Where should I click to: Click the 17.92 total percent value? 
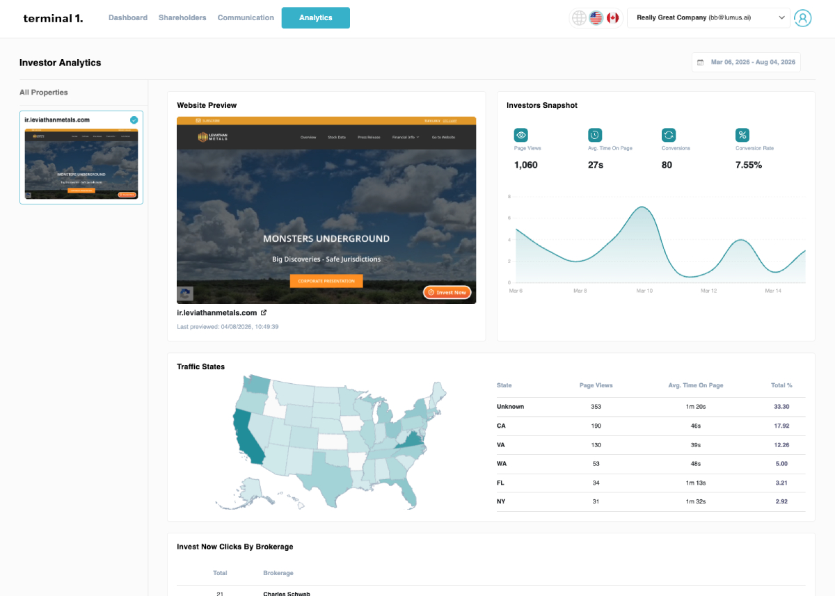point(781,426)
